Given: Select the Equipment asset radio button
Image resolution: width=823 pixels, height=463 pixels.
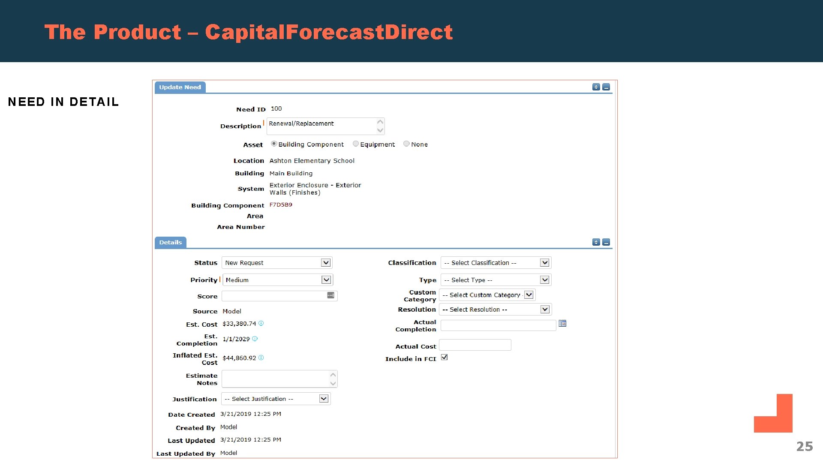Looking at the screenshot, I should (x=355, y=144).
